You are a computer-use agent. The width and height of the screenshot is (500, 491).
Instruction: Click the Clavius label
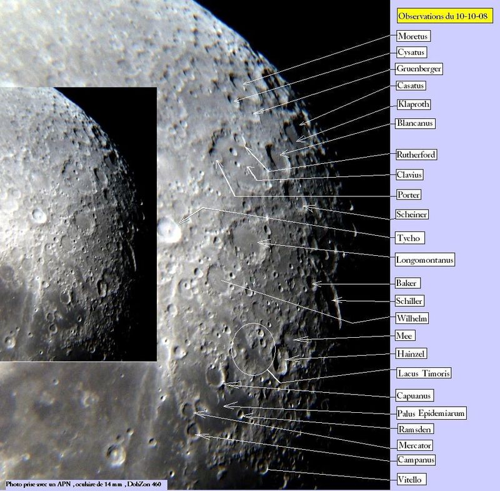coord(410,175)
